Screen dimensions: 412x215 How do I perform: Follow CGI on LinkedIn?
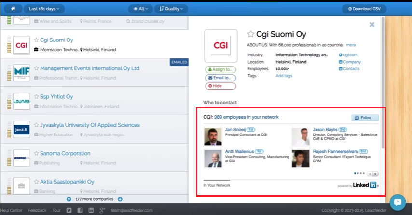365,118
